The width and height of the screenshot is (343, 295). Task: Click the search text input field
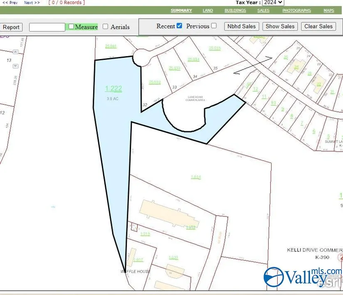tap(47, 27)
